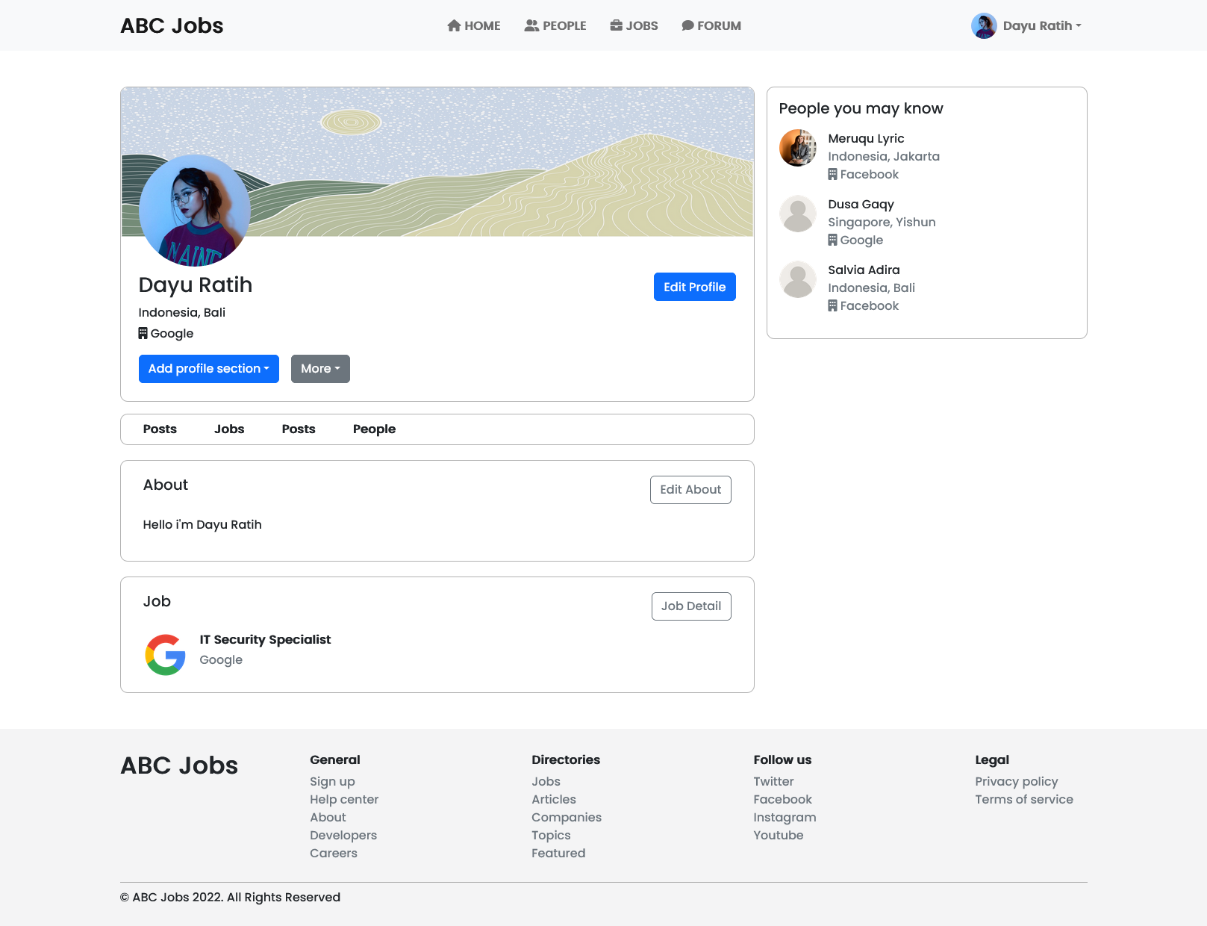Expand the More dropdown button

(320, 369)
